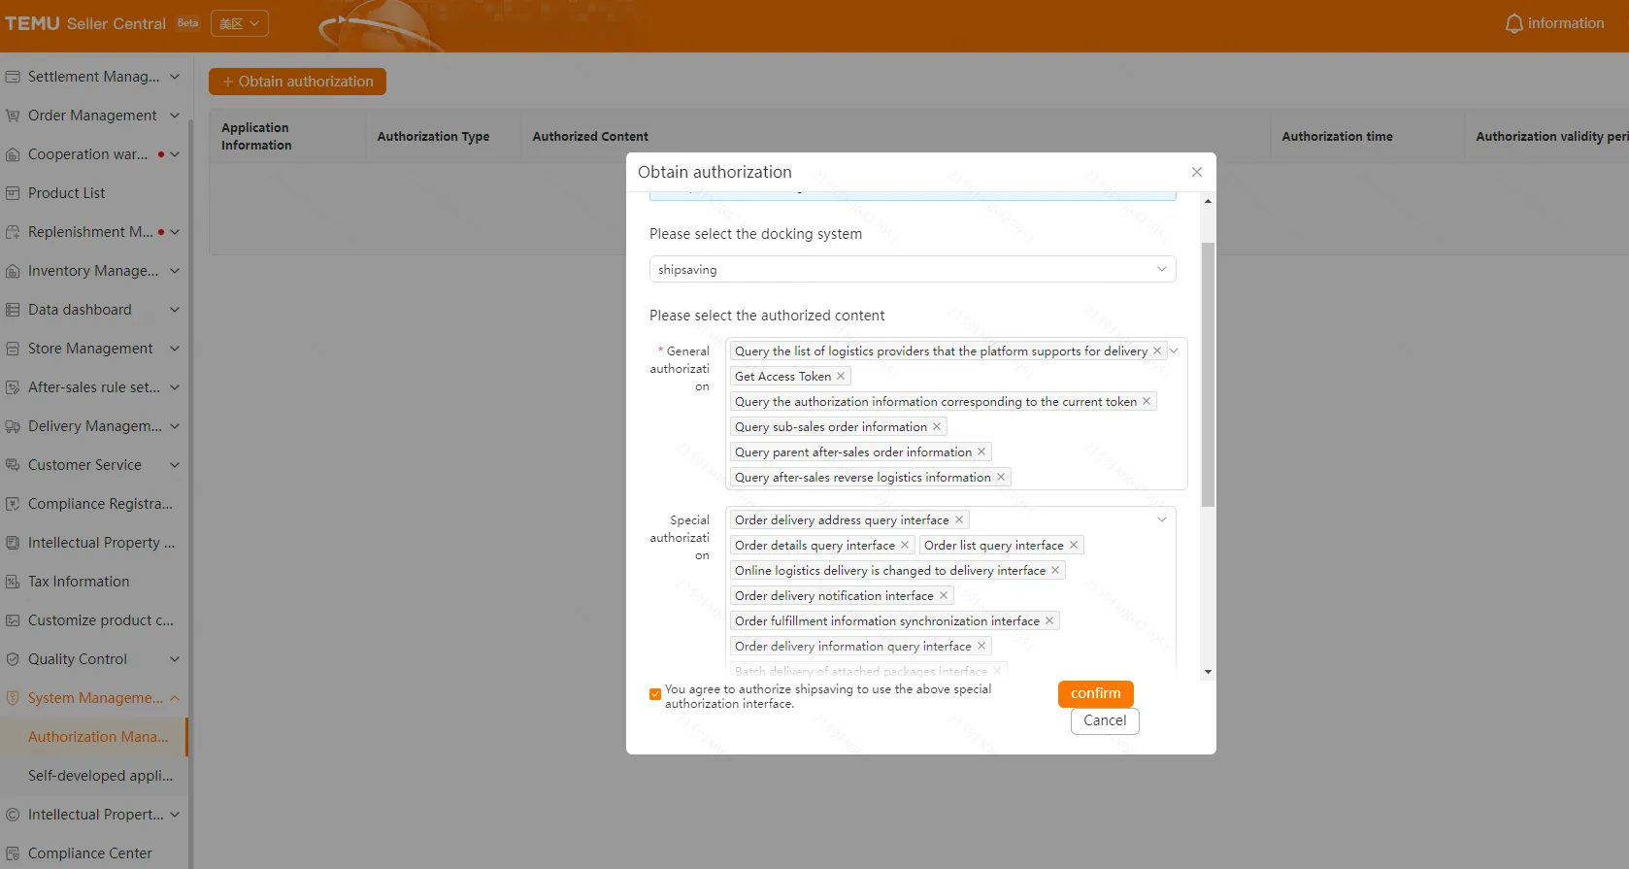The image size is (1629, 869).
Task: Click the dialog's vertical scrollbar thumb
Action: [x=1208, y=374]
